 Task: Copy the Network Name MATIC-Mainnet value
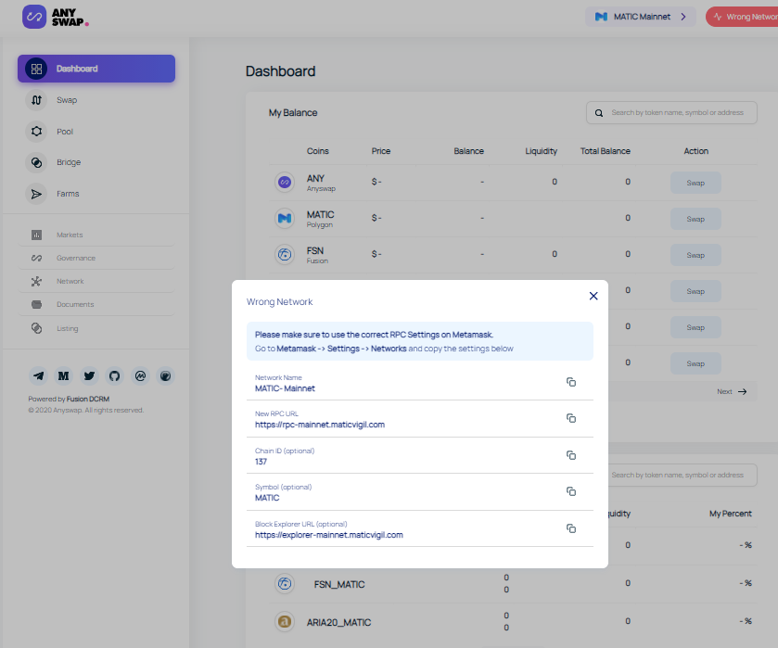point(571,382)
